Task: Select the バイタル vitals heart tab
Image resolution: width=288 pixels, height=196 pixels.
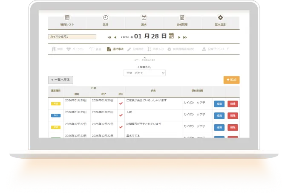Action: tap(75, 49)
